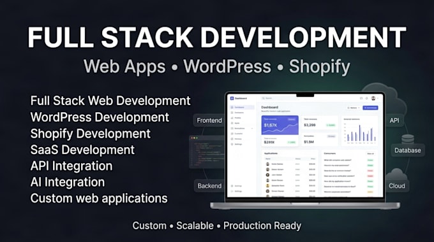Click 'SaaS Development' list line
The image size is (434, 242).
pyautogui.click(x=82, y=150)
